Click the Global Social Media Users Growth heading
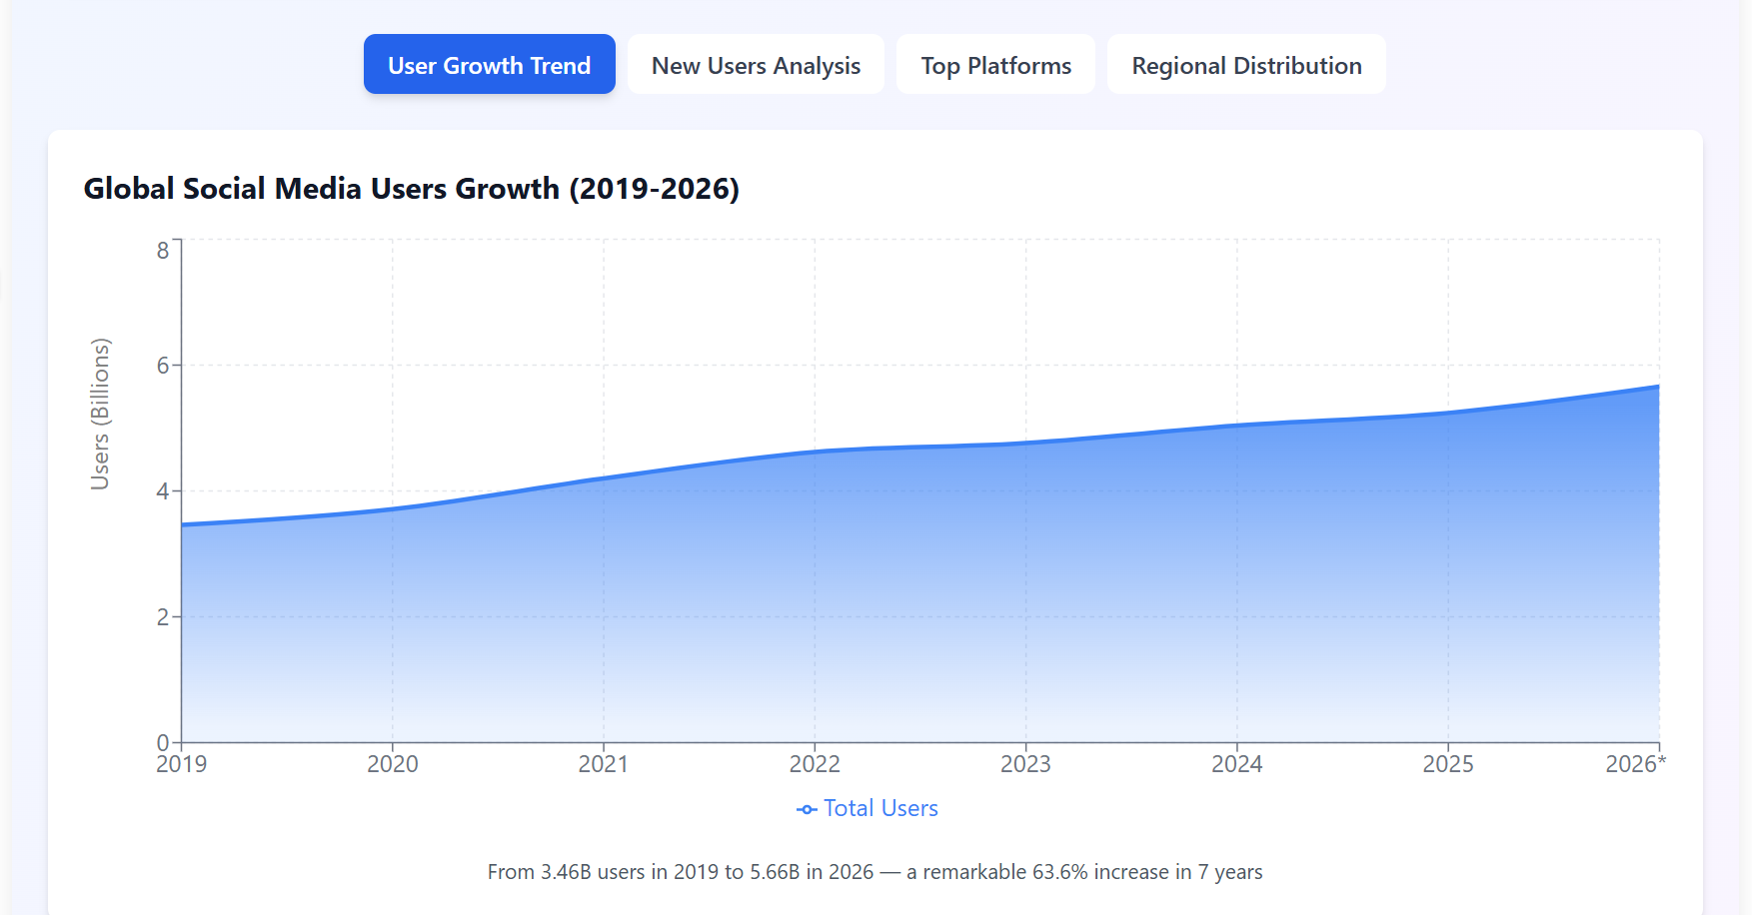The height and width of the screenshot is (915, 1752). 411,189
